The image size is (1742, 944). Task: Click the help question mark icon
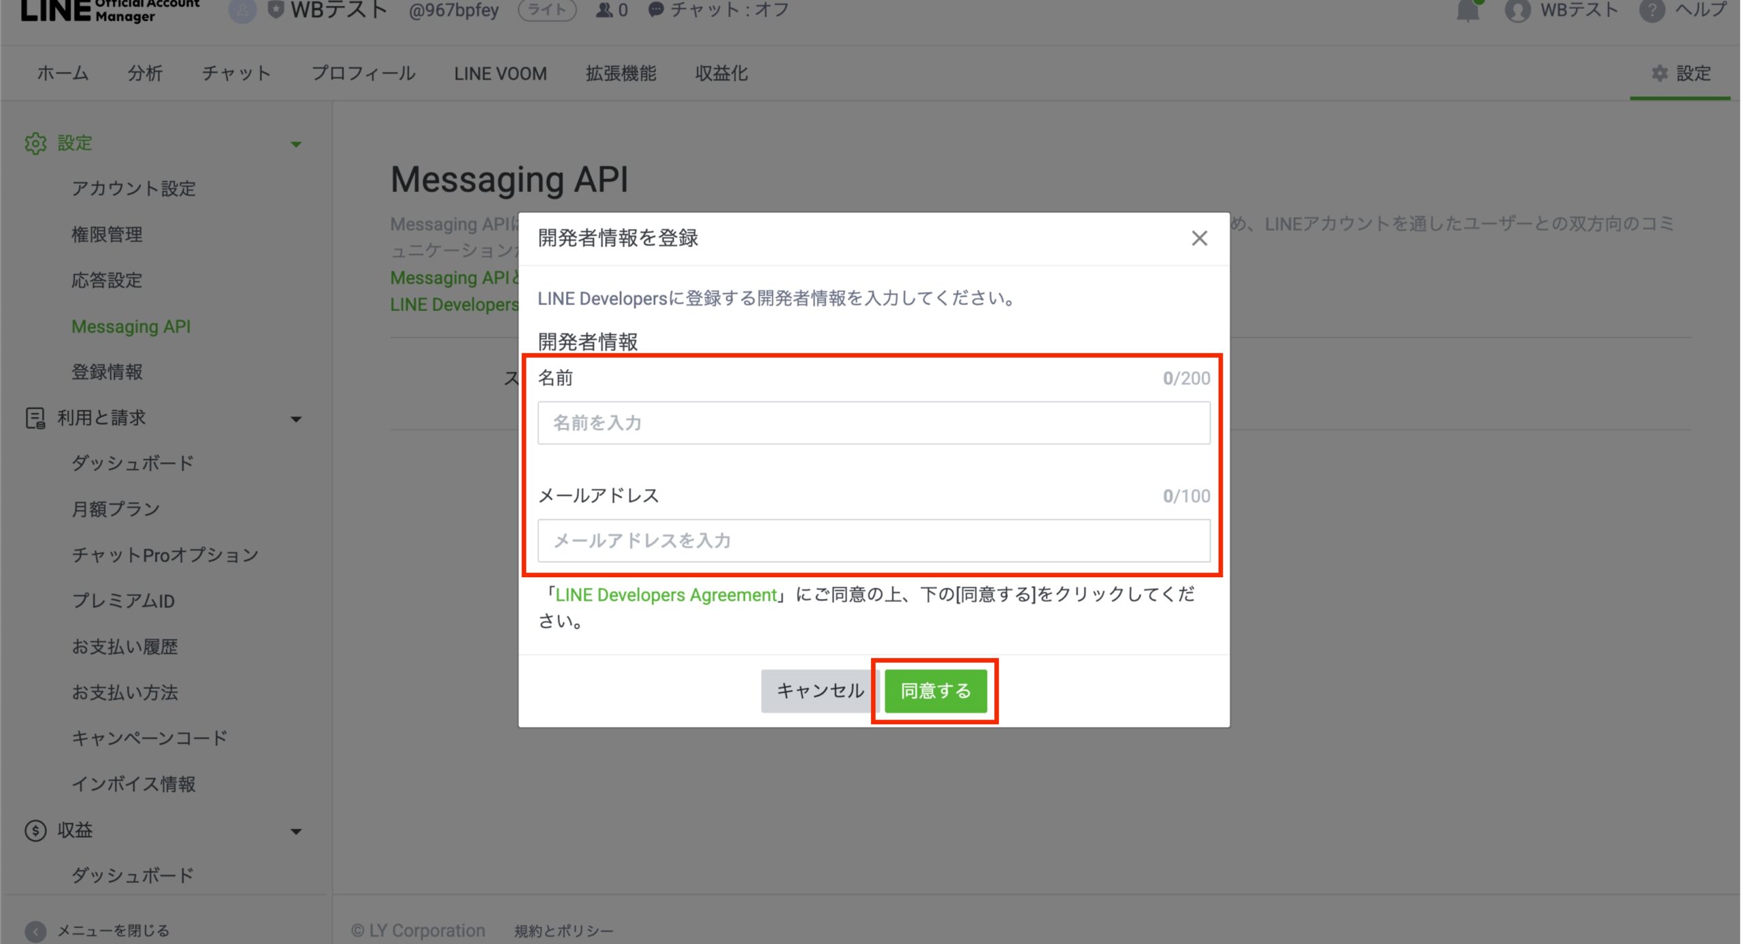pyautogui.click(x=1651, y=12)
